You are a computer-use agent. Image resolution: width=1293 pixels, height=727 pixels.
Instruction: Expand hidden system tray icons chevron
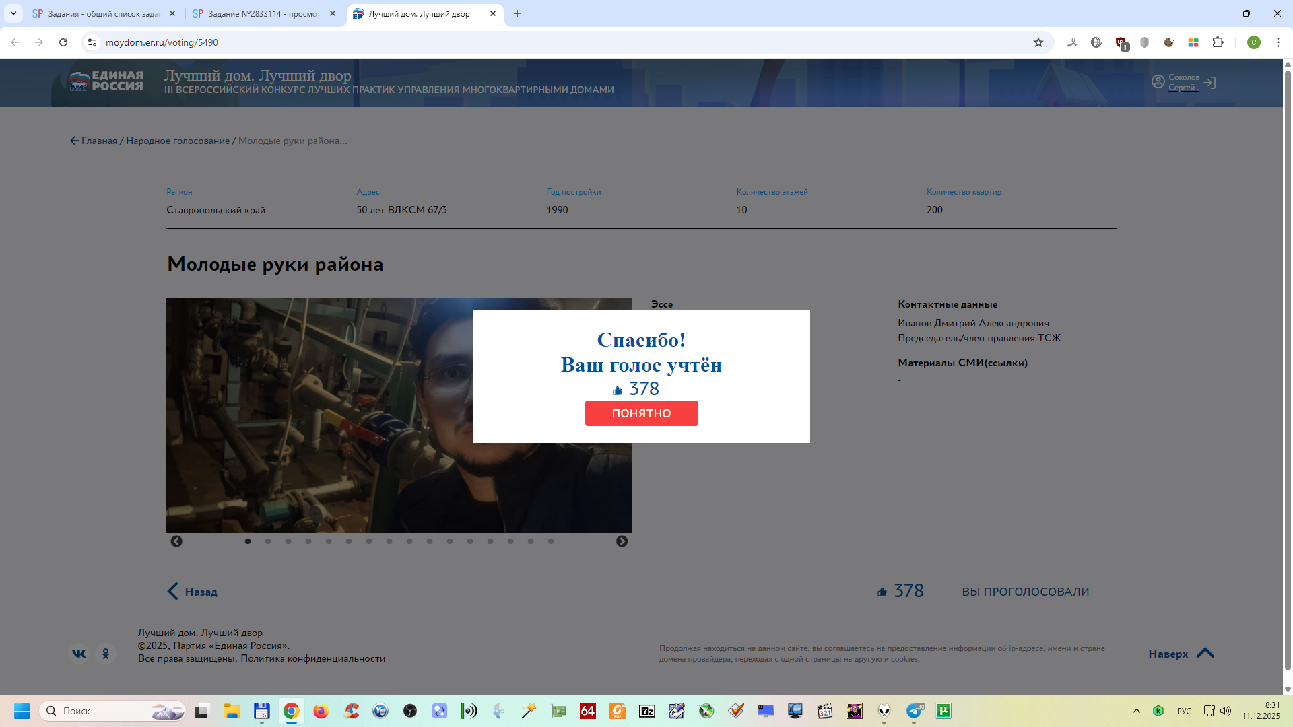(x=1137, y=711)
